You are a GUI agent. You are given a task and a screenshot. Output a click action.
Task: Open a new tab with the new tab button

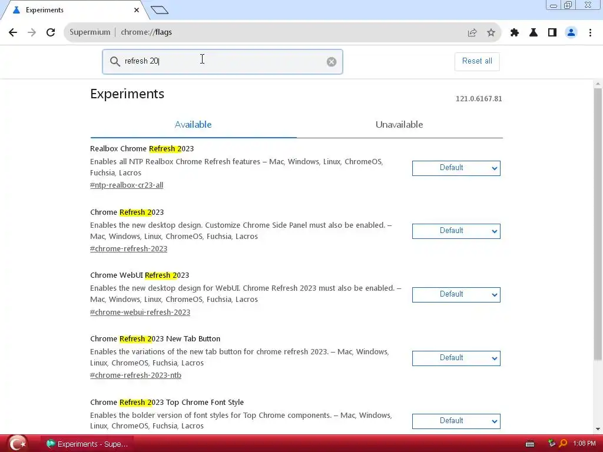(x=160, y=10)
